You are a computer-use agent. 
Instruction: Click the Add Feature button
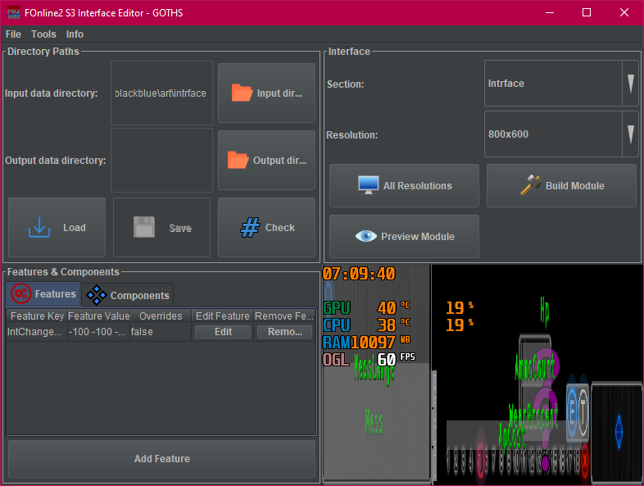pos(162,458)
